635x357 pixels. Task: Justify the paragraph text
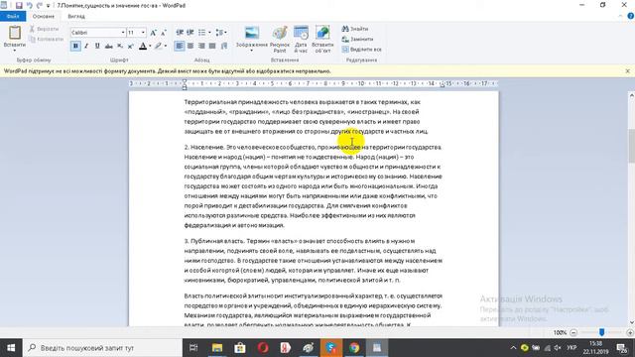(212, 47)
